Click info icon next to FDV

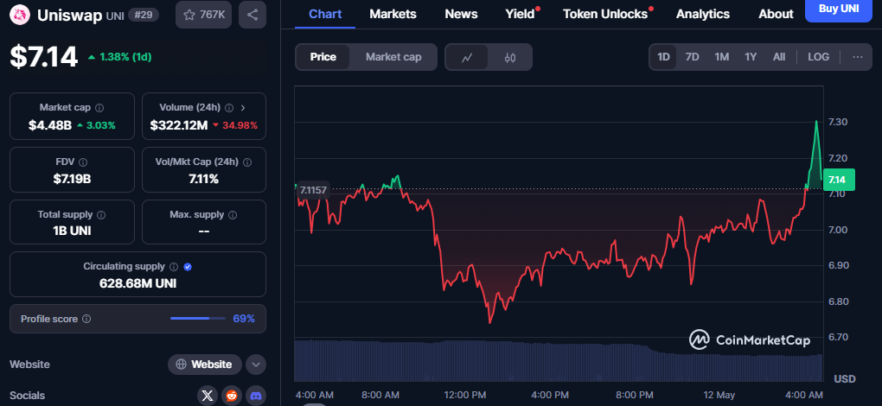pos(83,162)
